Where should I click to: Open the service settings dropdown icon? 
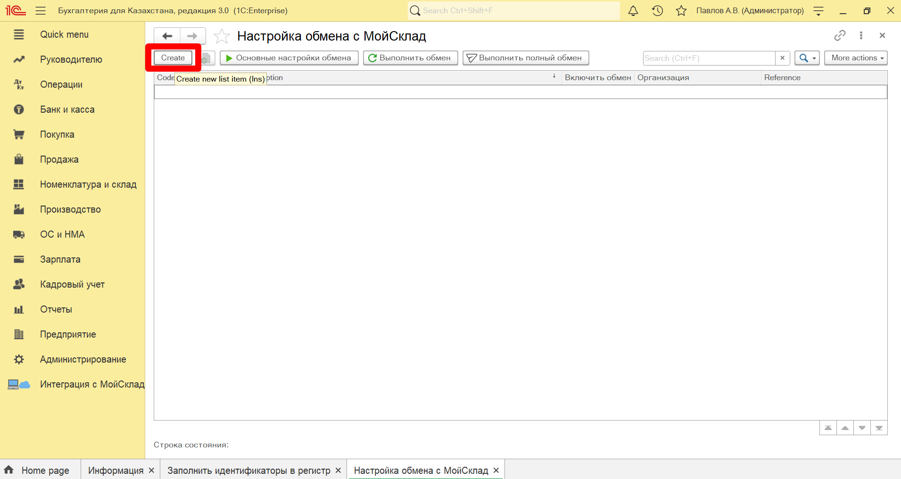click(818, 11)
